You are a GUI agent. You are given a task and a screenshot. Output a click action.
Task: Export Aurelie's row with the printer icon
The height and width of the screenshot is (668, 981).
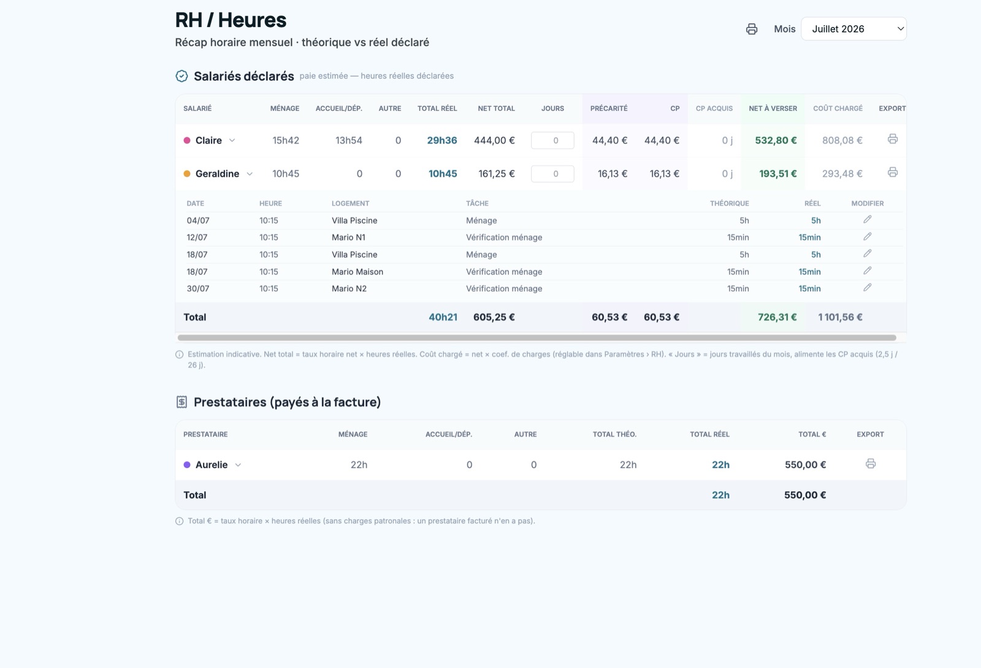[x=871, y=464]
